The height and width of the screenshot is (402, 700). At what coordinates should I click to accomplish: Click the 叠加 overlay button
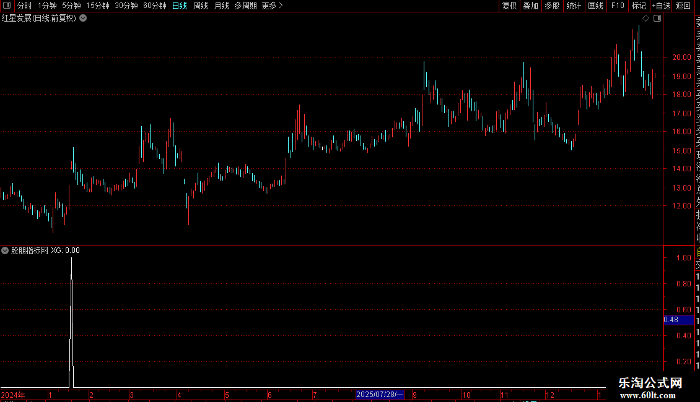click(x=530, y=6)
